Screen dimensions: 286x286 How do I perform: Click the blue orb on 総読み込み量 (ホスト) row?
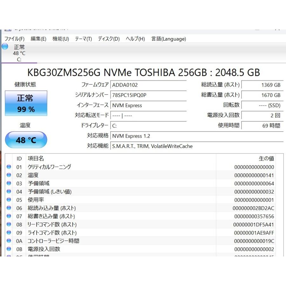9,208
